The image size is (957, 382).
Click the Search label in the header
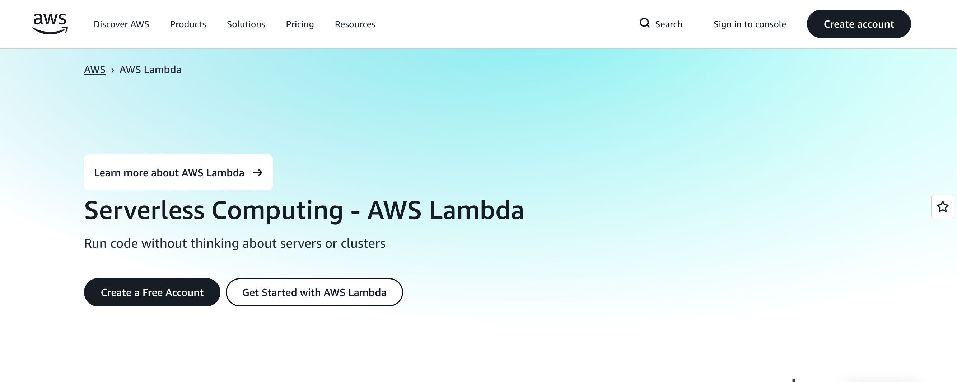point(668,24)
